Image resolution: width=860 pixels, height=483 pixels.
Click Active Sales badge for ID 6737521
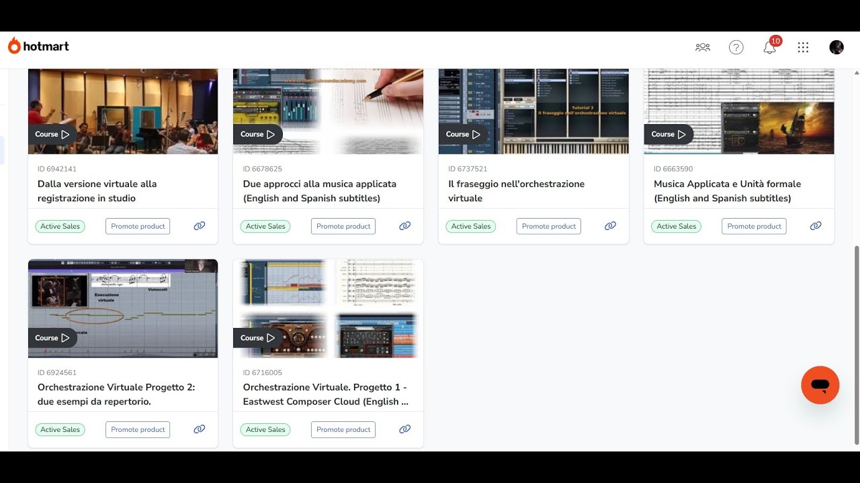[x=471, y=226]
